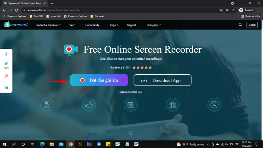Open the Support menu item
263x148 pixels.
pos(131,25)
